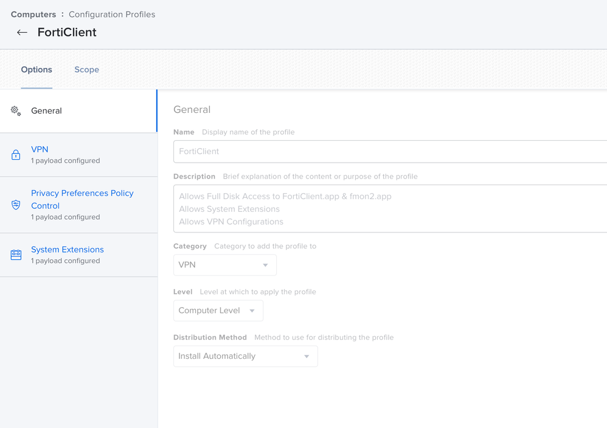Click '1 payload configured' under System Extensions
The height and width of the screenshot is (428, 607).
(66, 260)
